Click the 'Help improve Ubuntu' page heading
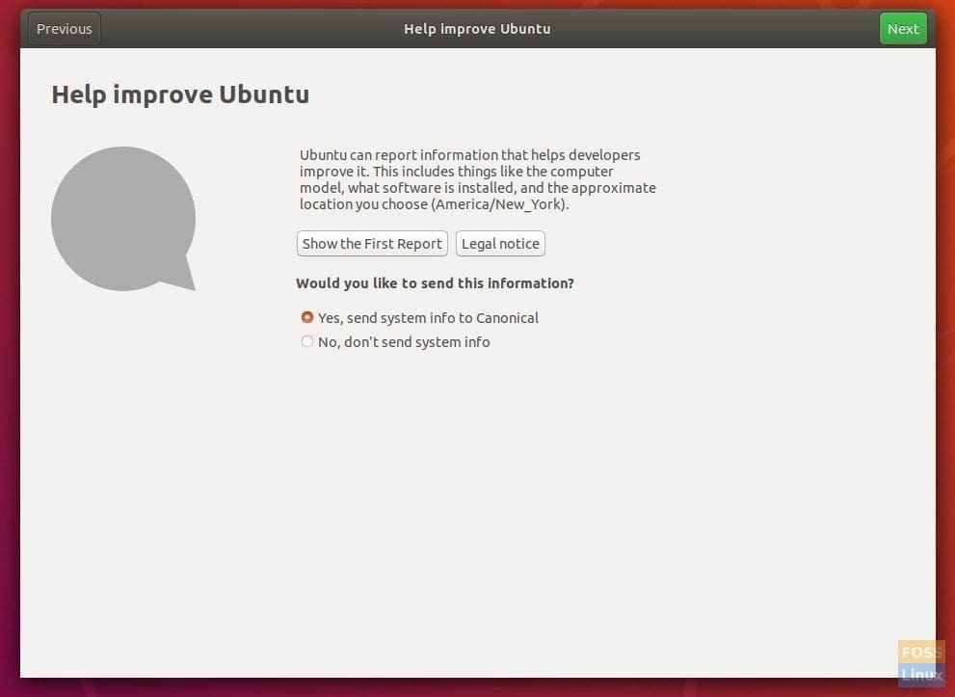955x697 pixels. click(x=180, y=94)
